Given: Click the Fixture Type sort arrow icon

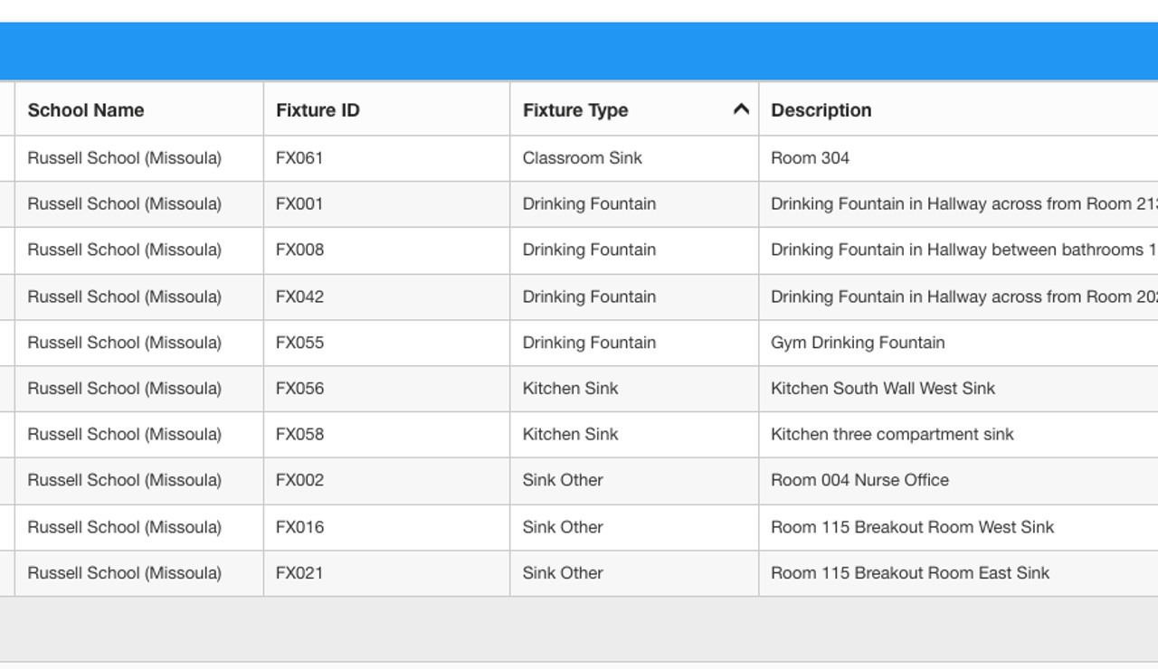Looking at the screenshot, I should [741, 109].
